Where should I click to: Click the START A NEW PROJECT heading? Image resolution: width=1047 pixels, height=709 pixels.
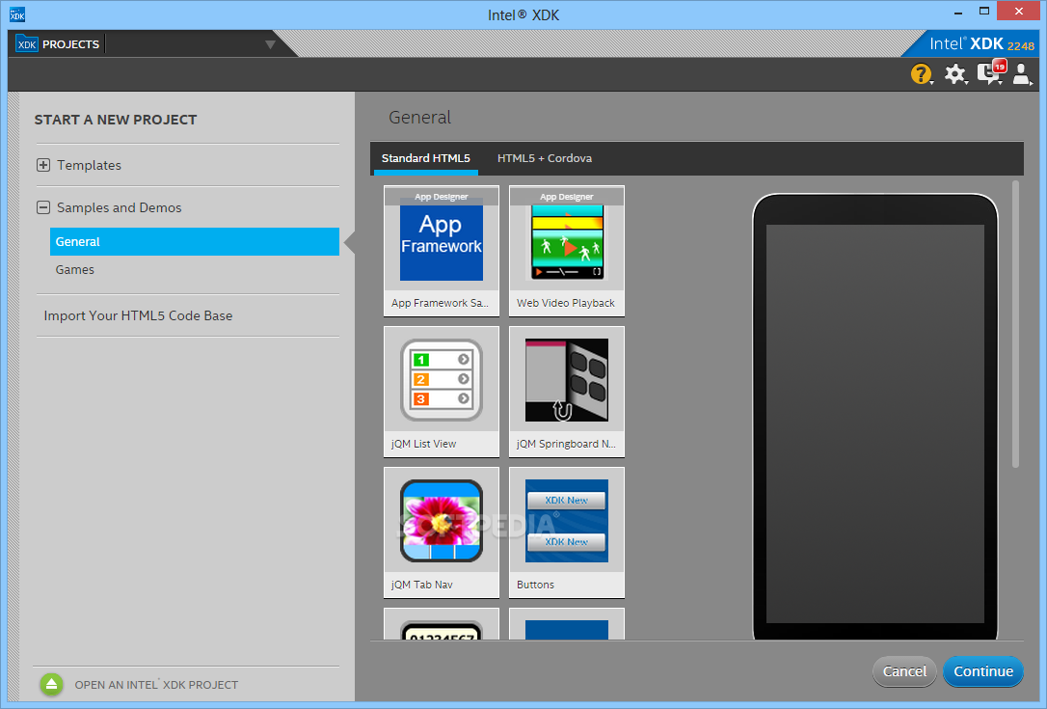(116, 120)
